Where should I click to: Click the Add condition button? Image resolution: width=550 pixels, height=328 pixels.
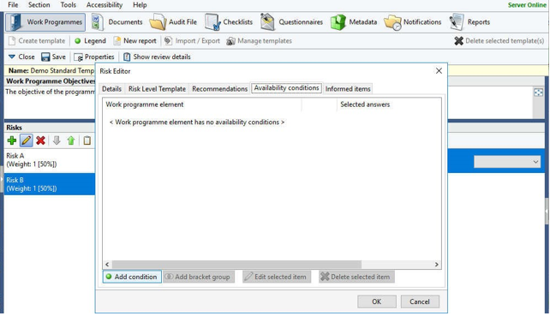click(x=132, y=277)
